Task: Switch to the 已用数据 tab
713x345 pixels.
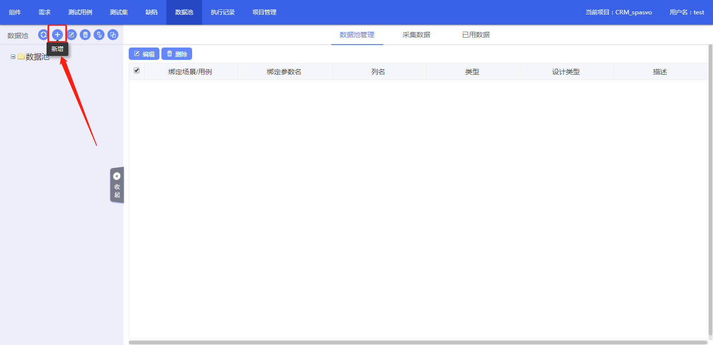Action: tap(475, 35)
